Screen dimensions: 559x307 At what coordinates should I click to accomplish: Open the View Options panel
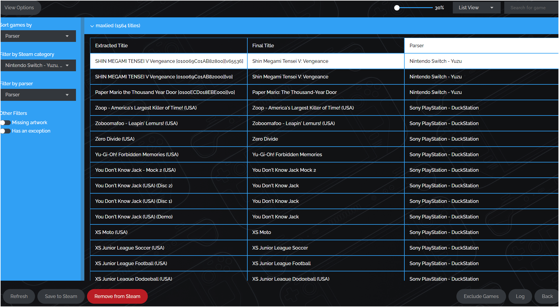click(19, 7)
